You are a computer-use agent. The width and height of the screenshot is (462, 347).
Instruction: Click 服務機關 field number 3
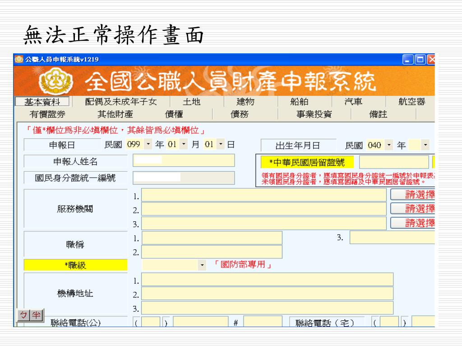(263, 223)
